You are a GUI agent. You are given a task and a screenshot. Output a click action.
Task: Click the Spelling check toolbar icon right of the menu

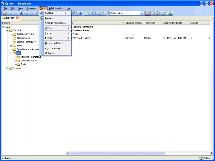74,13
